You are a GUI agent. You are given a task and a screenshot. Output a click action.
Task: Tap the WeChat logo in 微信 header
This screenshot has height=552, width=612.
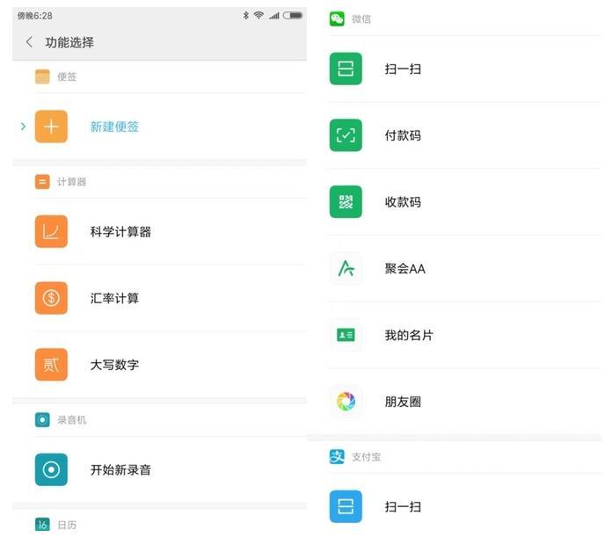[337, 18]
